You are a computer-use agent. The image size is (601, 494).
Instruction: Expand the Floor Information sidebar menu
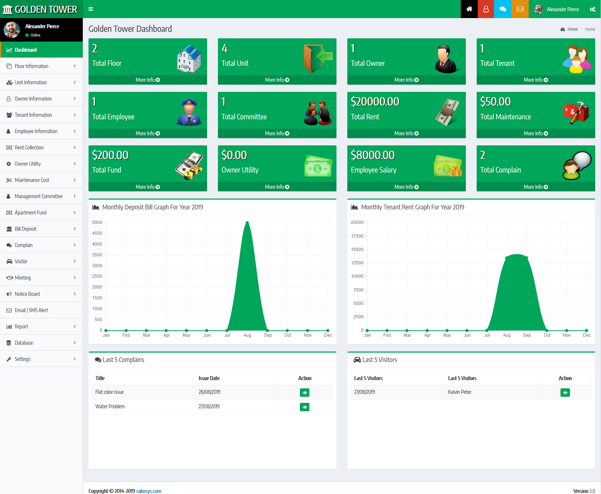[41, 66]
